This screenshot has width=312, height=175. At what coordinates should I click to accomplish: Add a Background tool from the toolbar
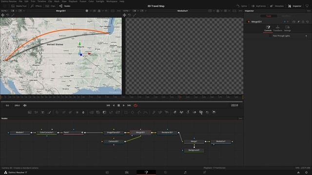(x=30, y=112)
